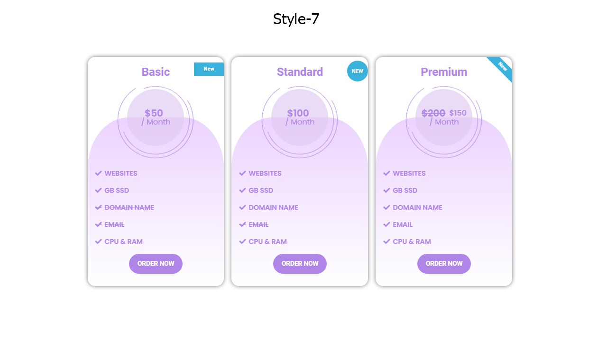The image size is (607, 341).
Task: Click the rectangular New badge on Basic card
Action: 209,69
